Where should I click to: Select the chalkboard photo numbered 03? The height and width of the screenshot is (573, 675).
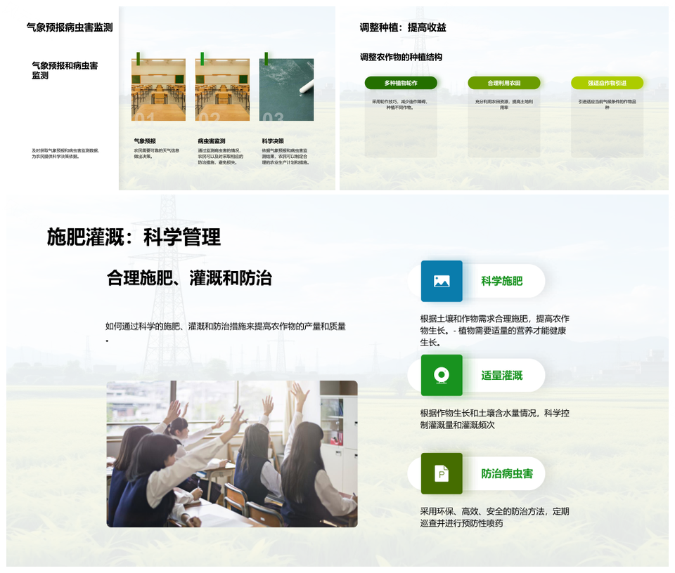pos(286,90)
